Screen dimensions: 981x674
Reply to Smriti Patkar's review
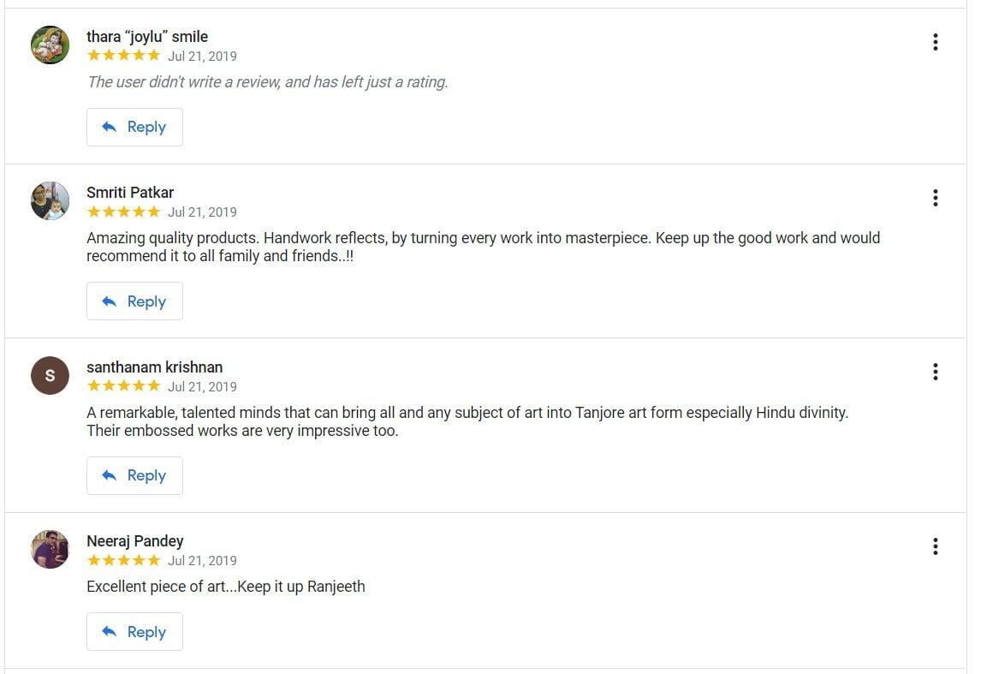134,301
